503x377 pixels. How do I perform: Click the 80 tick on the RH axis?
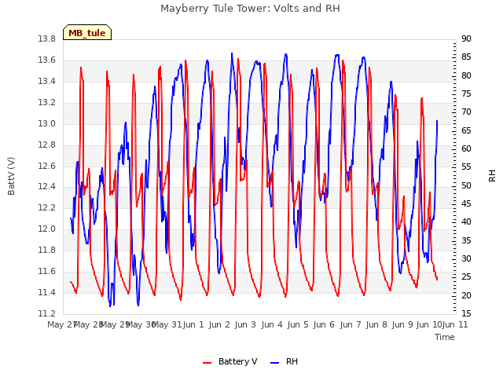[x=466, y=75]
